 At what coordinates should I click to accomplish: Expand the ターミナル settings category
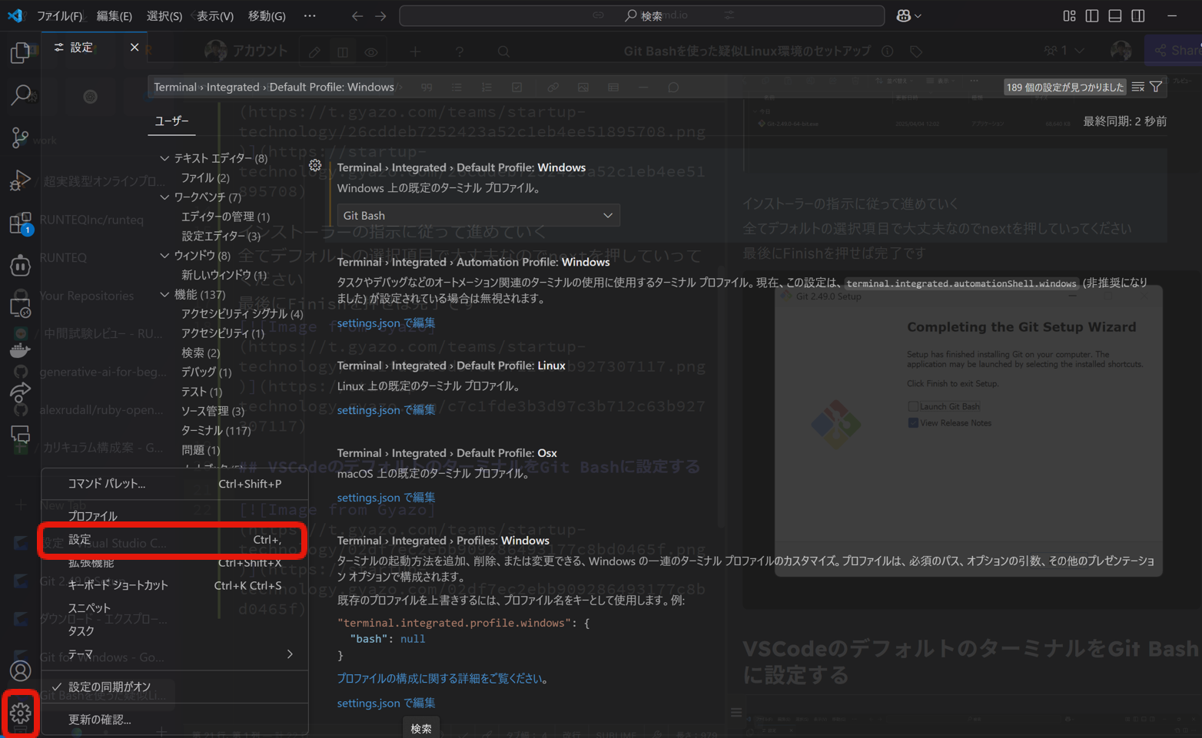click(x=214, y=430)
